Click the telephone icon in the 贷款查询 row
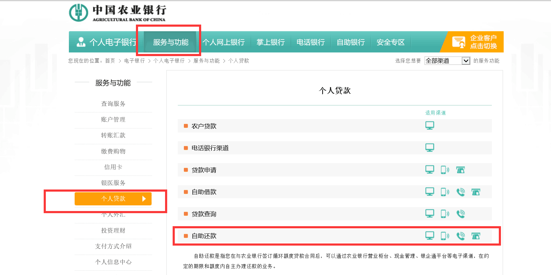Screen dimensions: 551x275 tap(461, 214)
